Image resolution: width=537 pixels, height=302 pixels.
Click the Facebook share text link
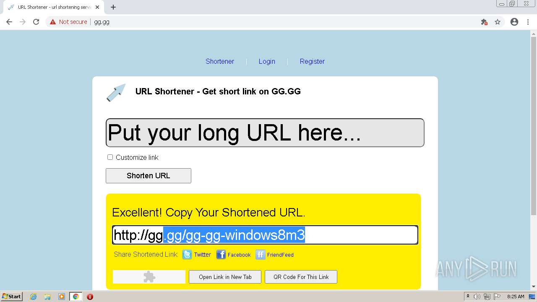pyautogui.click(x=239, y=255)
